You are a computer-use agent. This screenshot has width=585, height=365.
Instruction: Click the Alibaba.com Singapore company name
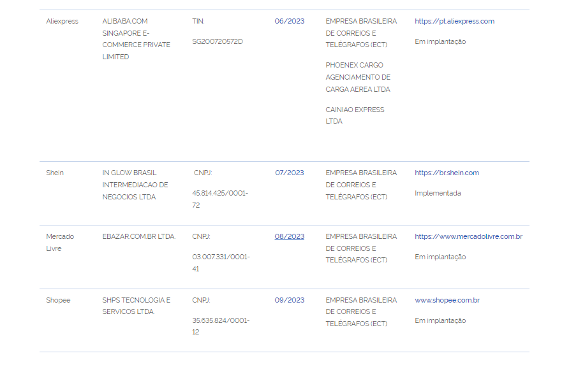(136, 39)
